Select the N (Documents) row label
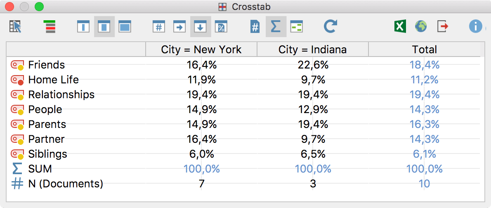The height and width of the screenshot is (208, 491). (x=66, y=184)
